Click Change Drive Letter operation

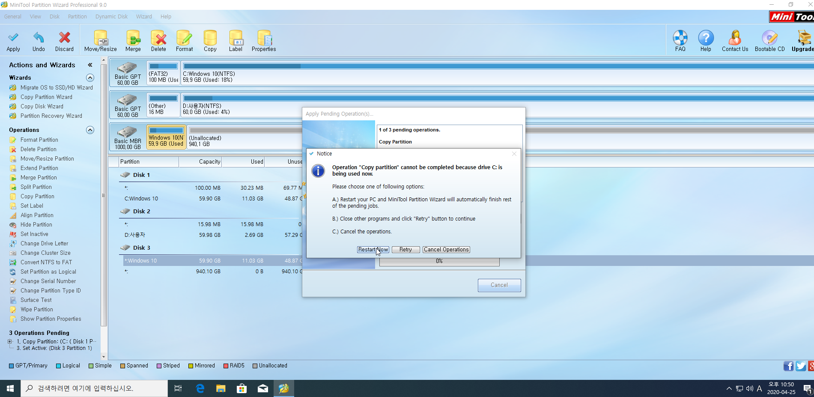44,243
